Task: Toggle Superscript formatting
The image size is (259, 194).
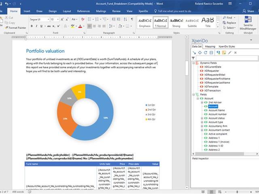Action: pos(58,26)
